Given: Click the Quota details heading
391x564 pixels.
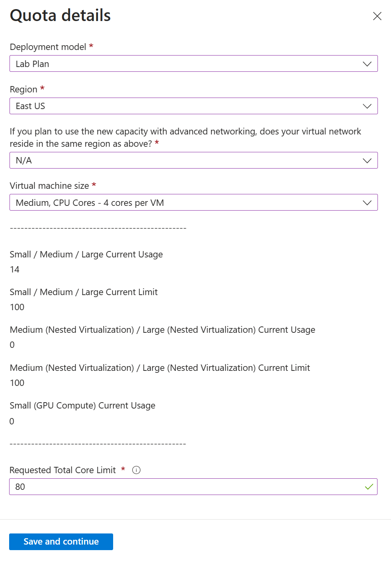Looking at the screenshot, I should point(60,16).
